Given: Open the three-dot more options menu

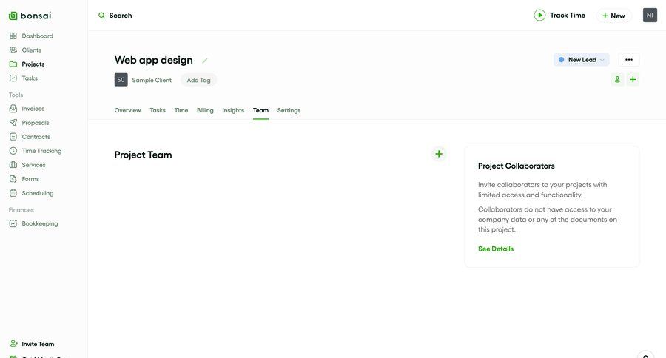Looking at the screenshot, I should (x=628, y=59).
